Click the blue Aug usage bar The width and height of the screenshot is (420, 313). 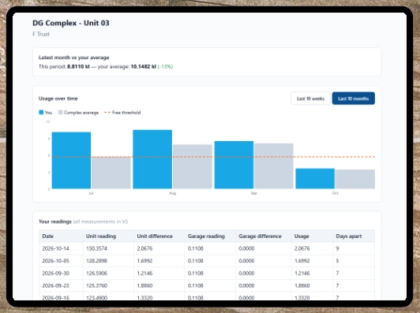point(152,159)
